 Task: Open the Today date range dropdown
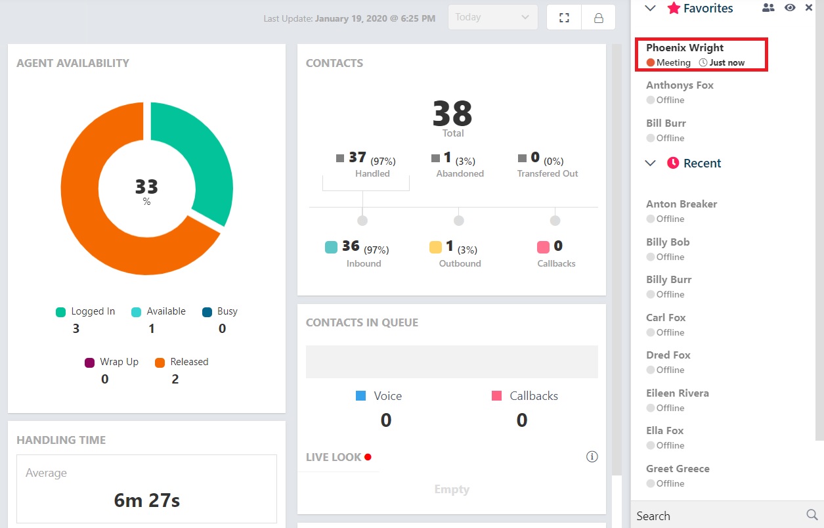pos(492,17)
